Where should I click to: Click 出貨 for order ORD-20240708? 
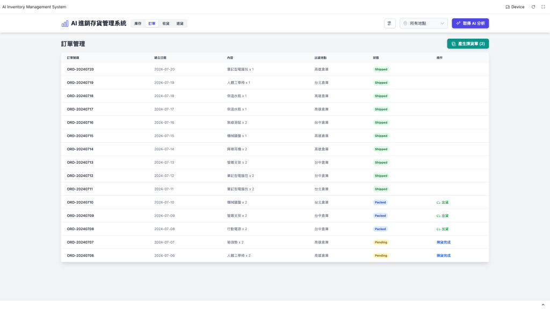tap(443, 229)
